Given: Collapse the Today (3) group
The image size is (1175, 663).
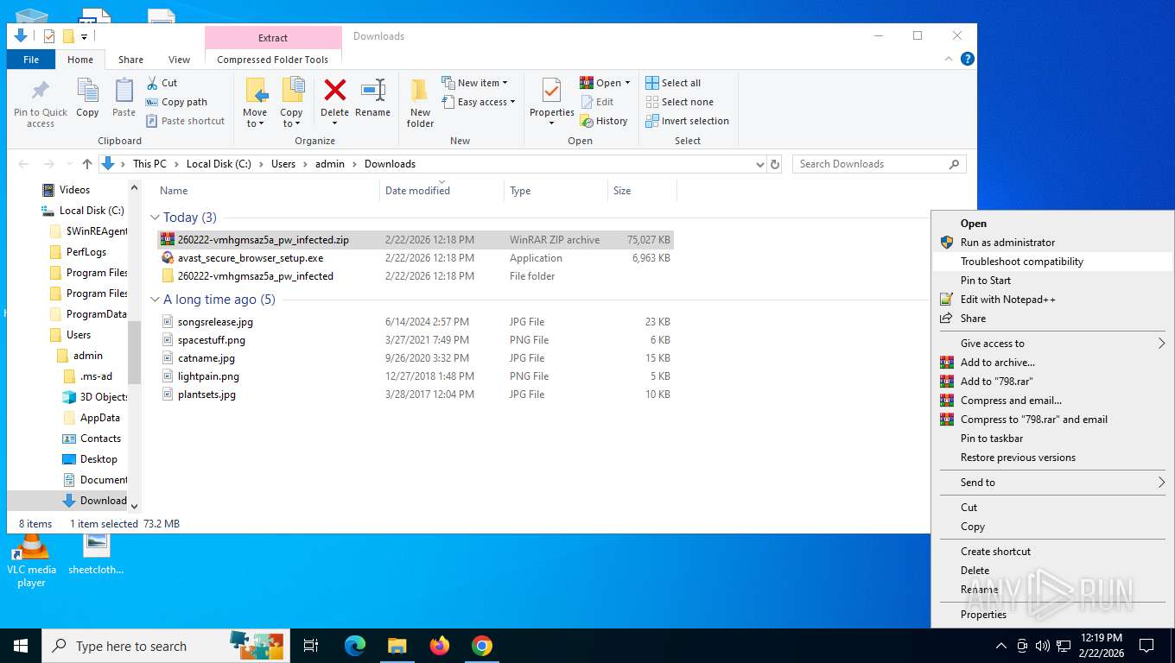Looking at the screenshot, I should click(x=156, y=218).
